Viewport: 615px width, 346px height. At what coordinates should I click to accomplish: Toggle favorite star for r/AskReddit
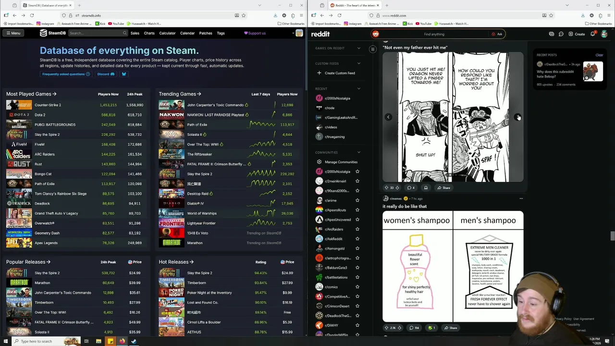pos(357,239)
